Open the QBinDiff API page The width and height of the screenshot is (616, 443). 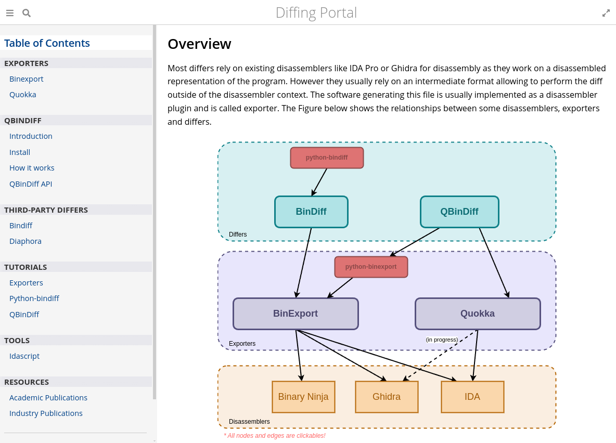31,184
